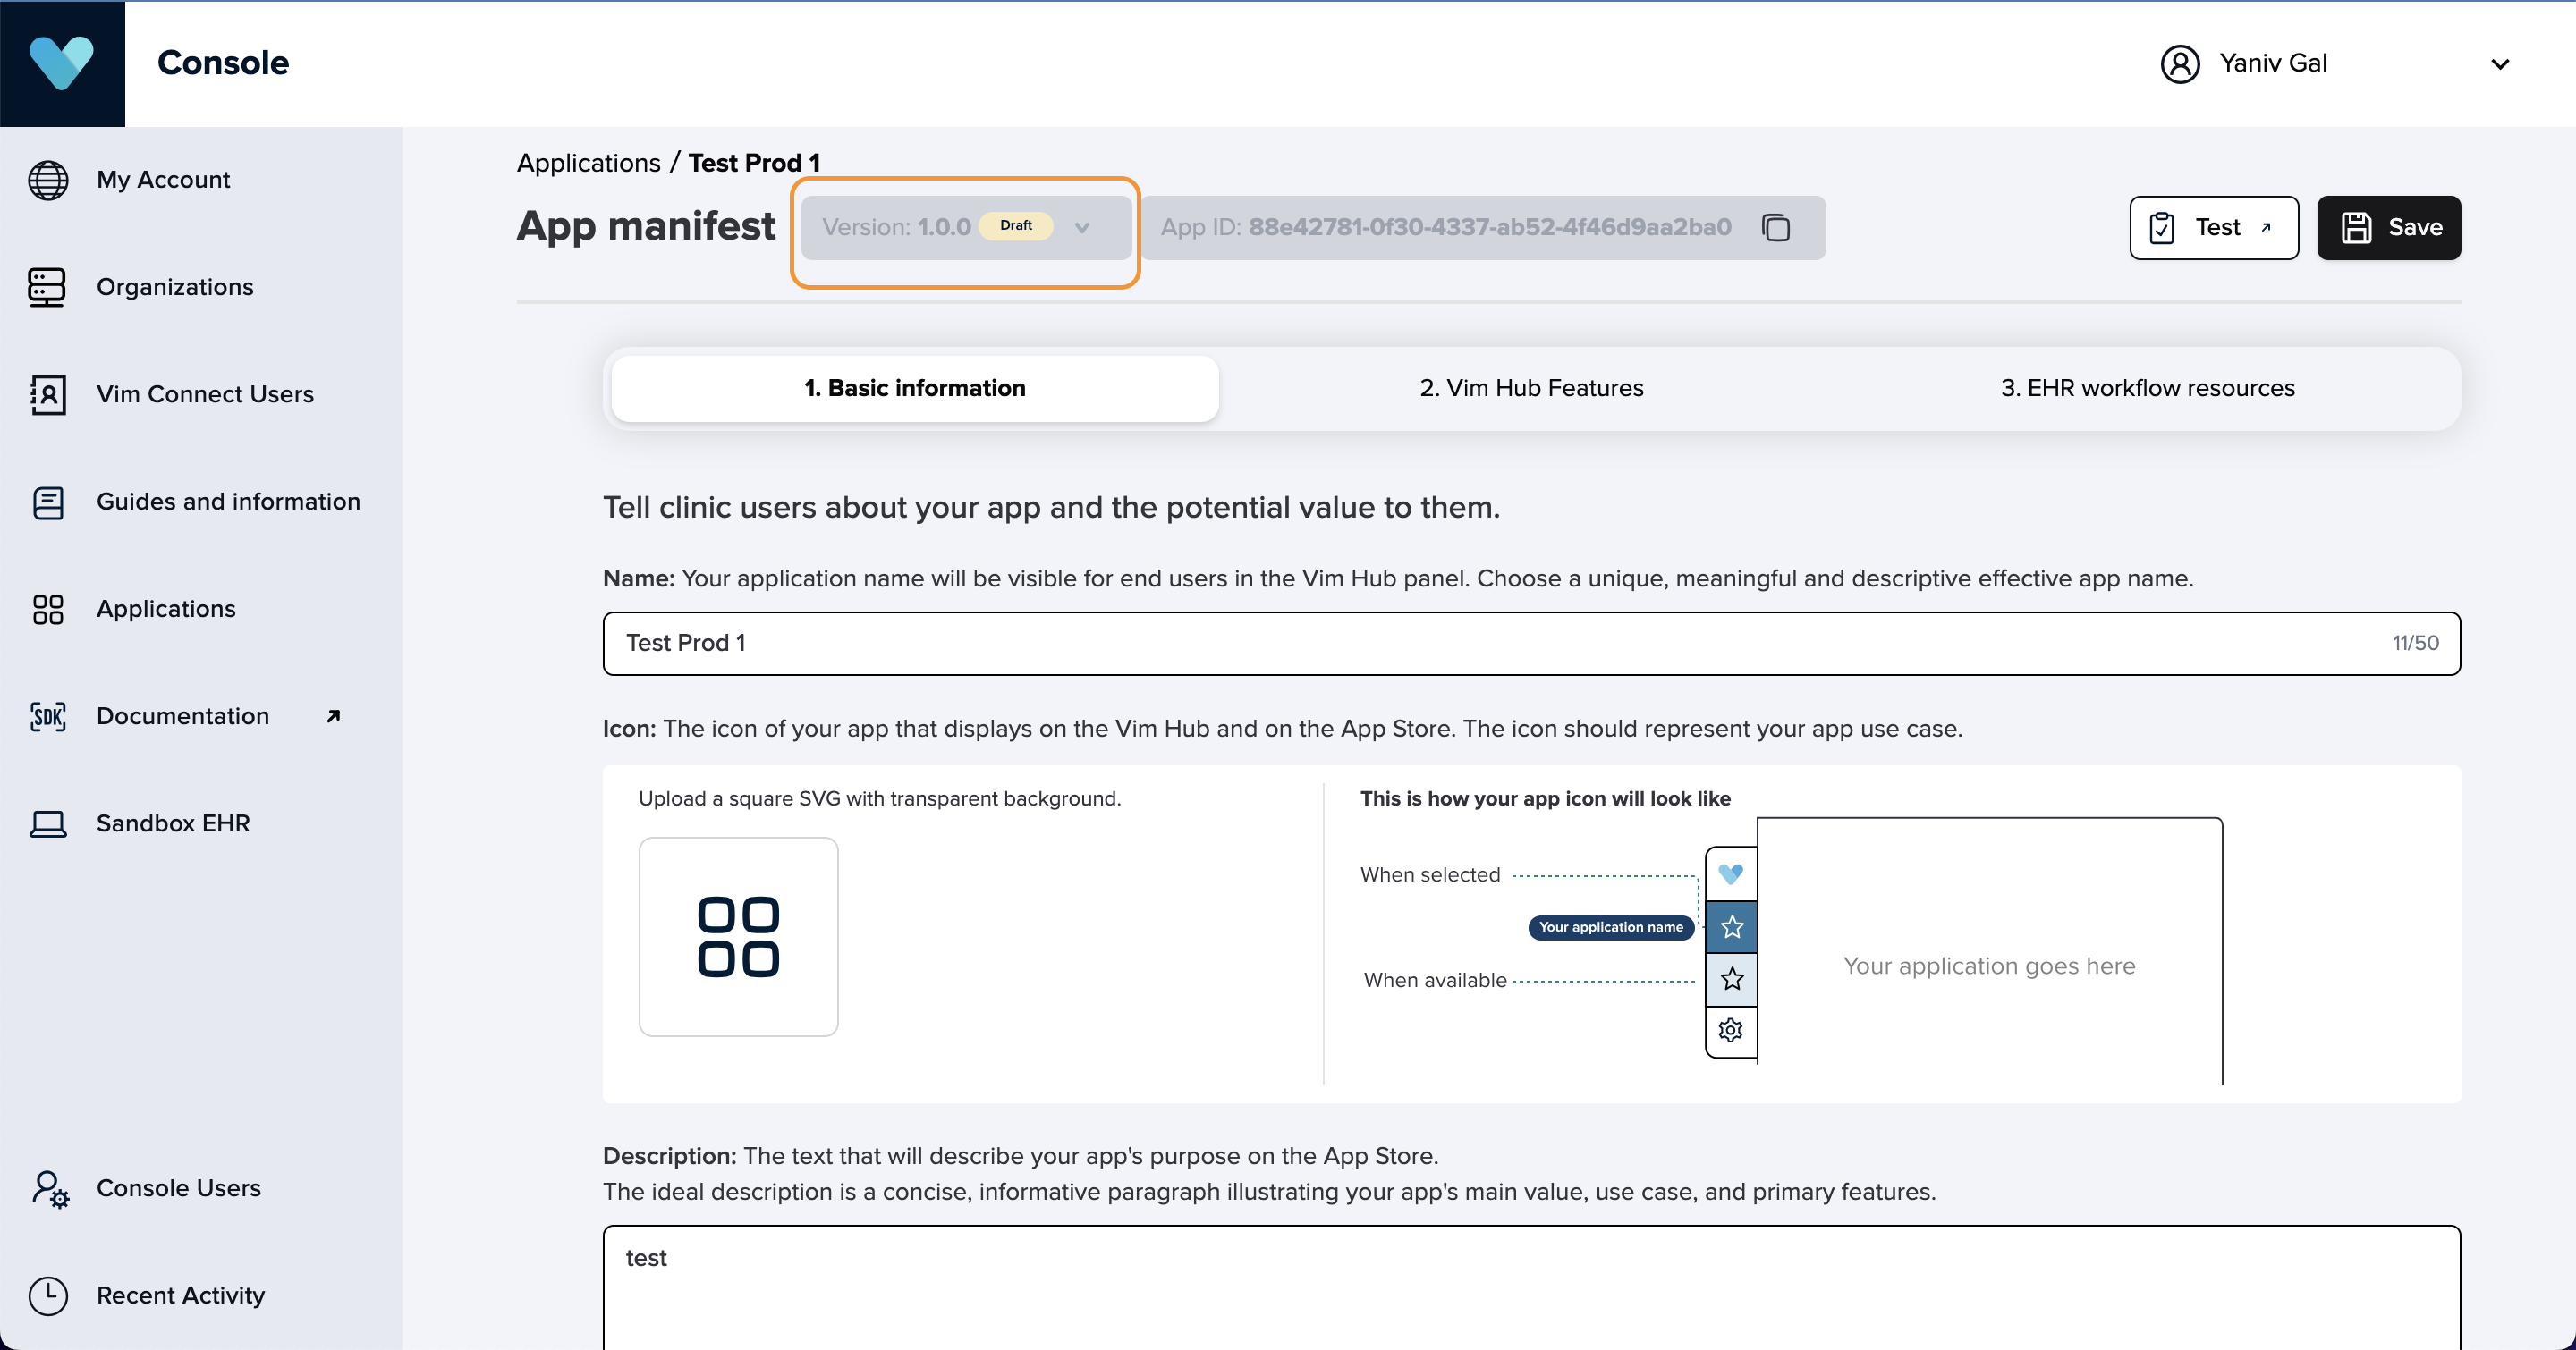Click the Recent Activity clock icon

48,1295
